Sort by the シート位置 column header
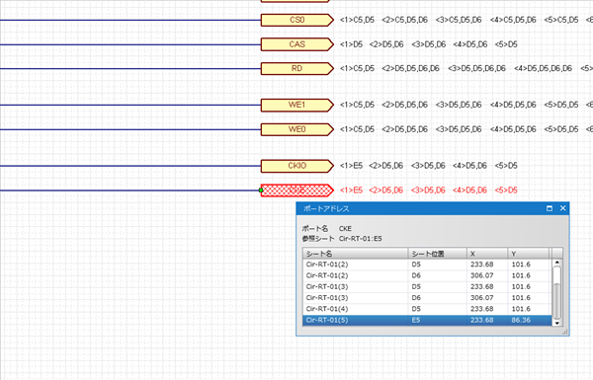This screenshot has height=380, width=593. [x=438, y=254]
